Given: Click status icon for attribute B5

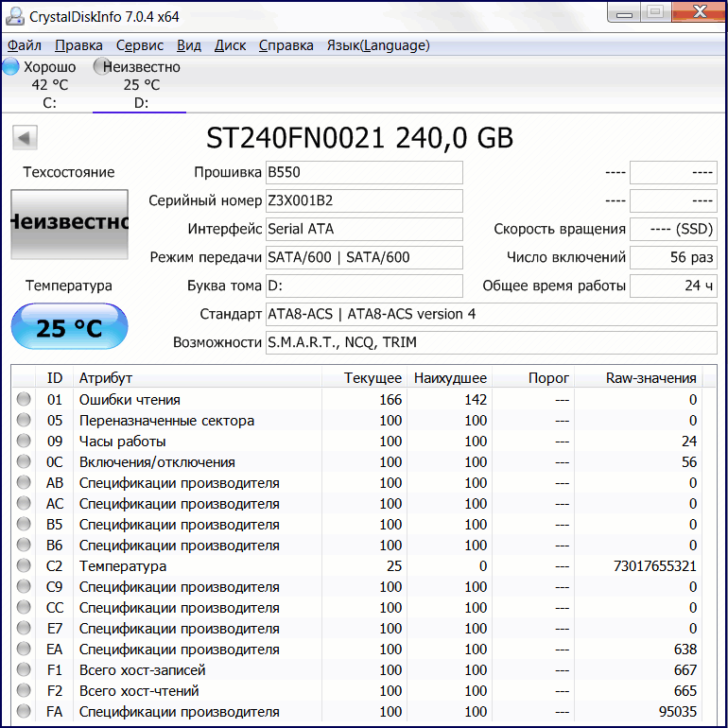Looking at the screenshot, I should [x=24, y=524].
